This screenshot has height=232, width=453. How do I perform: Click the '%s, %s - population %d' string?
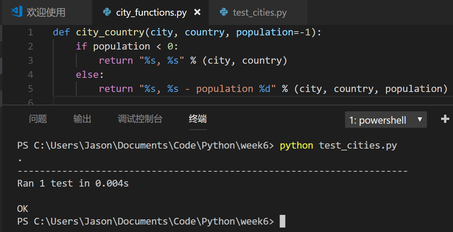[x=208, y=89]
